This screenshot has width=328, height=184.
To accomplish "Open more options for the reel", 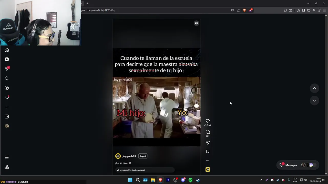I will click(x=208, y=160).
